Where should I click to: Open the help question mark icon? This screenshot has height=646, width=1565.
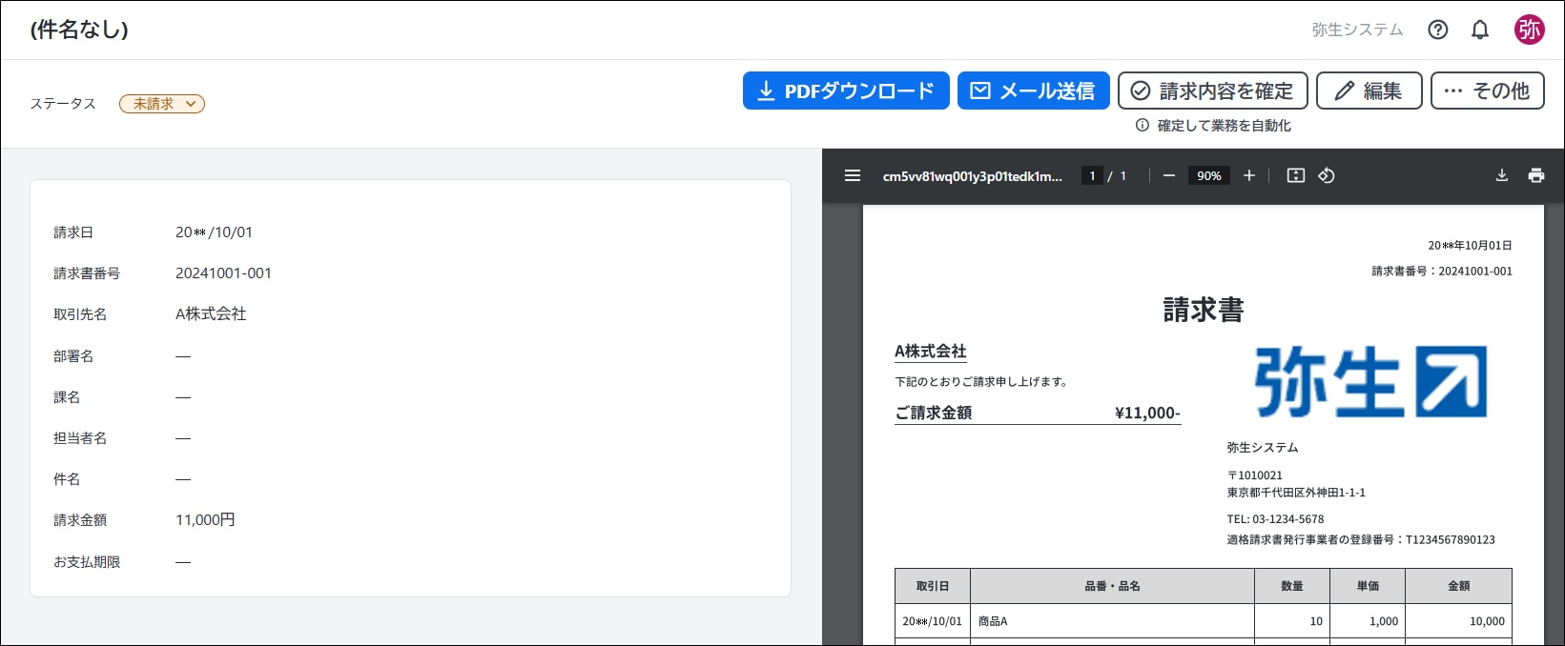pyautogui.click(x=1437, y=30)
